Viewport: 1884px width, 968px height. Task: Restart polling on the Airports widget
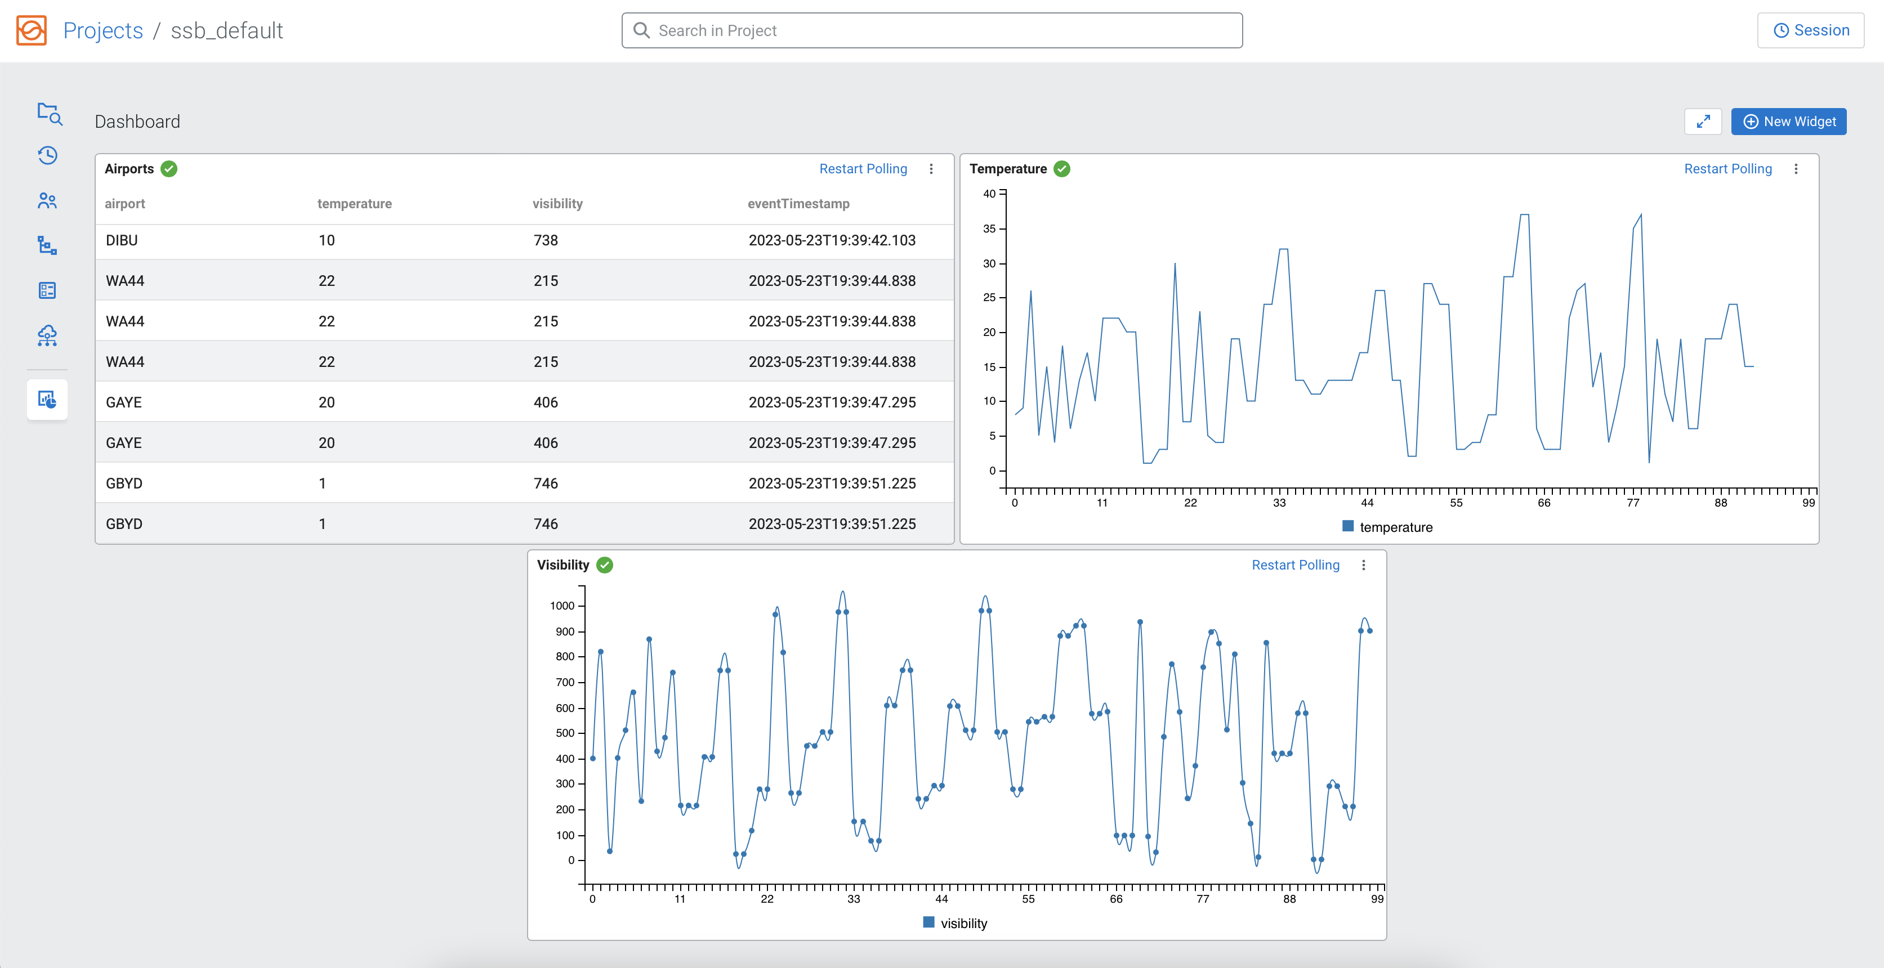(863, 168)
